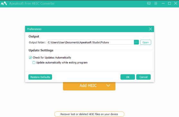Uncheck Check for Updates Automatically
Viewport: 179px width, 117px height.
pos(30,57)
